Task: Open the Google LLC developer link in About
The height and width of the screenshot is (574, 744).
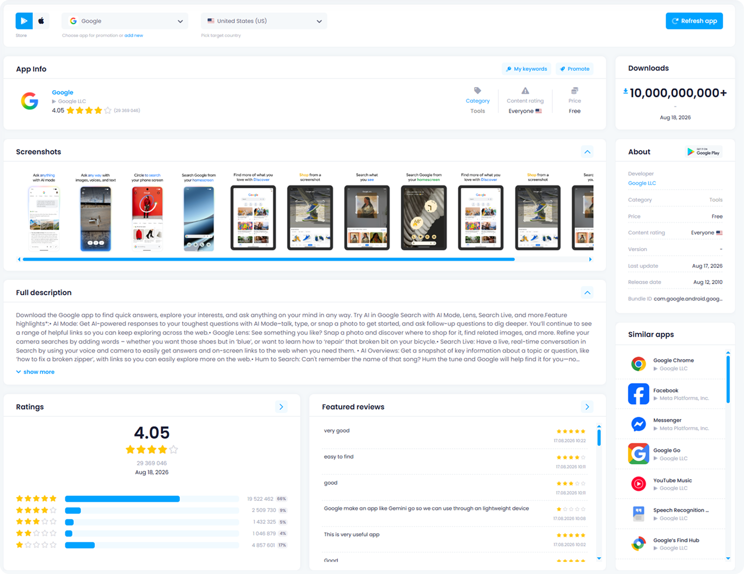Action: (x=642, y=183)
